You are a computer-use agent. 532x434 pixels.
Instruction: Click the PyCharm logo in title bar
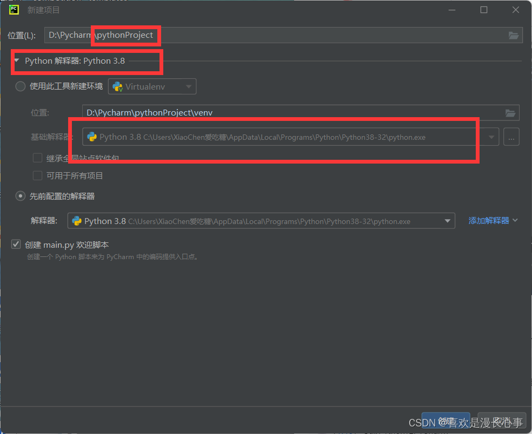click(x=14, y=10)
